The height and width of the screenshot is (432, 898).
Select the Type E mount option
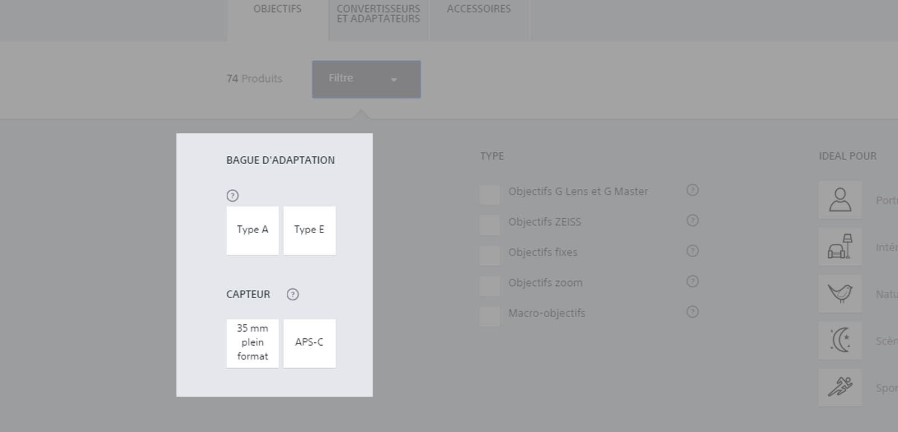pyautogui.click(x=309, y=230)
